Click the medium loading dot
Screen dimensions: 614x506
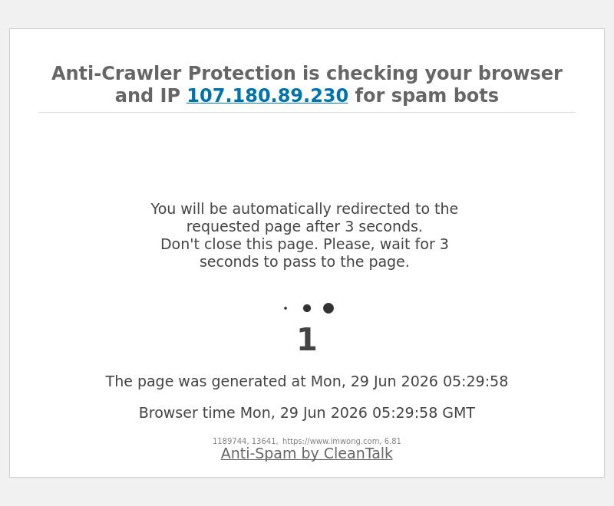[x=307, y=308]
